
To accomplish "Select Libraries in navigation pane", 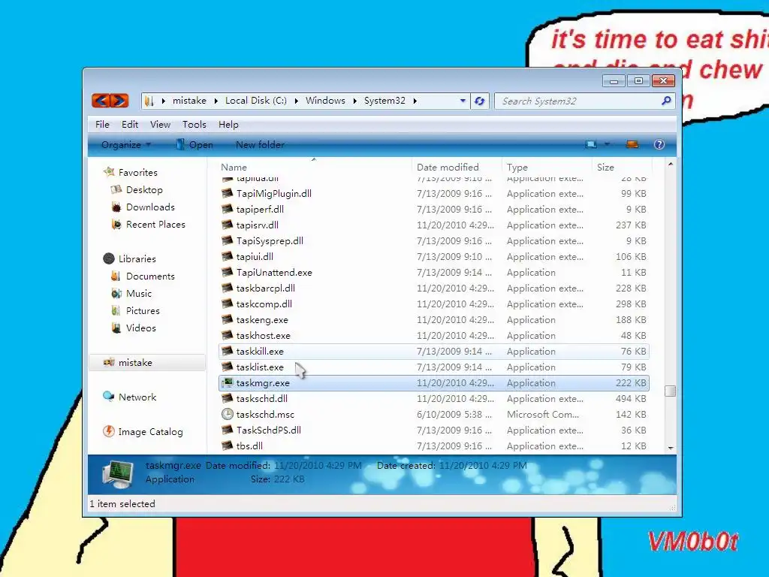I will (129, 258).
